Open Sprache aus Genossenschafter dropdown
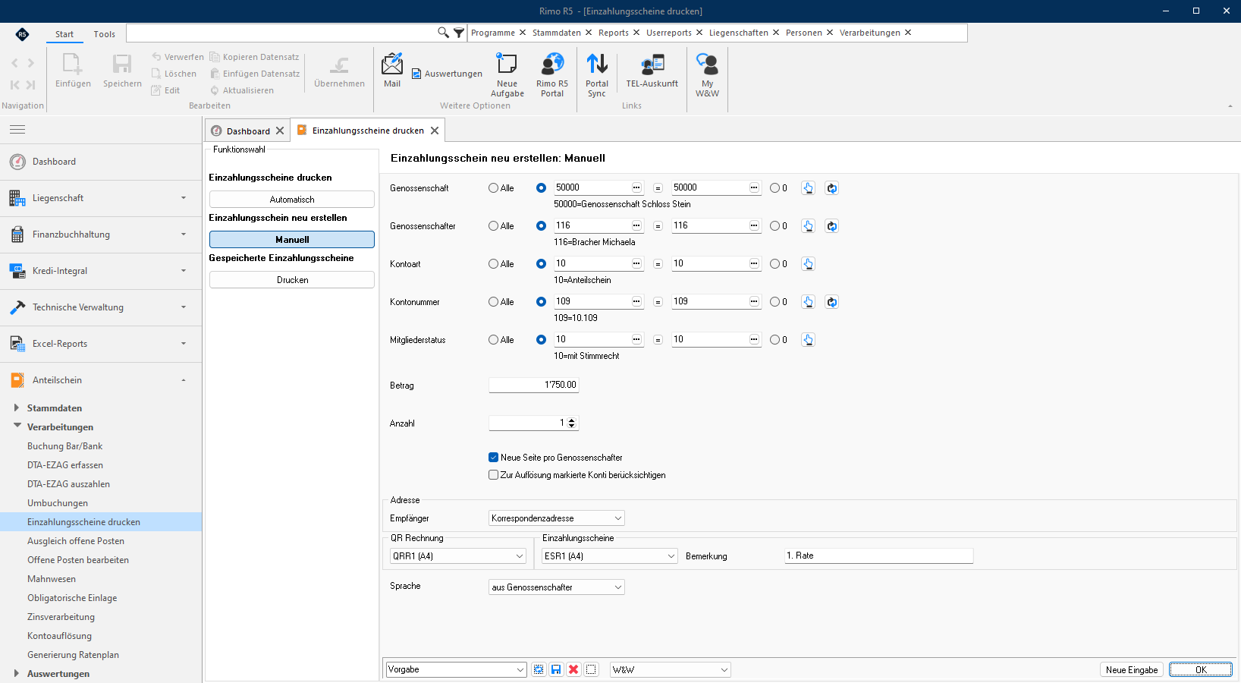The image size is (1241, 683). pos(557,587)
